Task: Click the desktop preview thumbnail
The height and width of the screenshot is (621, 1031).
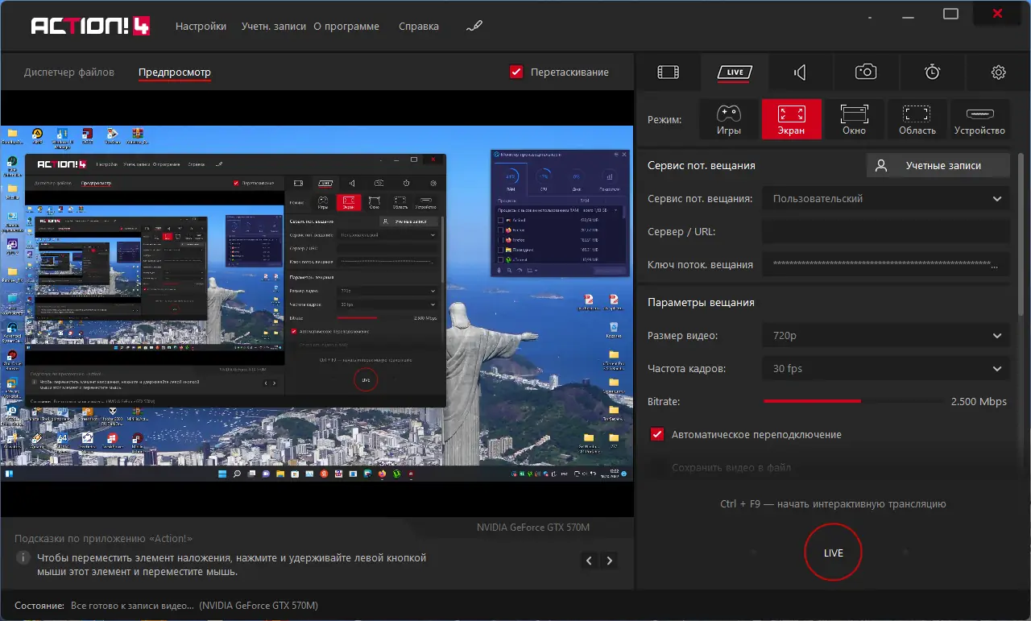Action: pyautogui.click(x=317, y=304)
